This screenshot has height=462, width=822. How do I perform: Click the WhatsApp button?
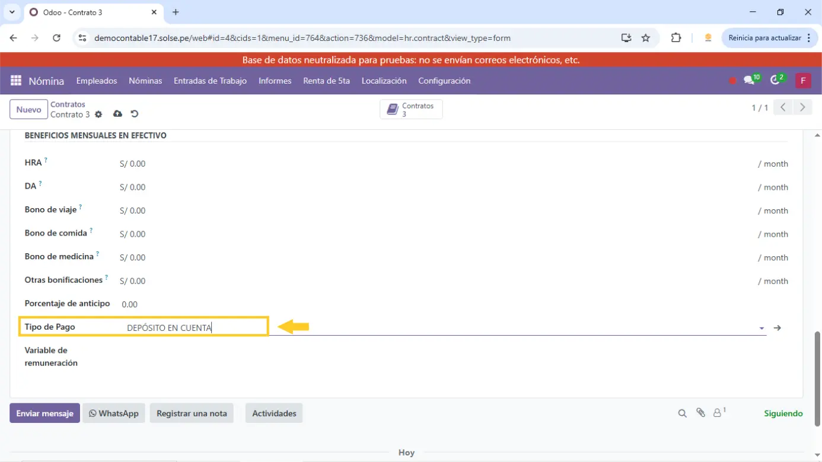tap(114, 413)
